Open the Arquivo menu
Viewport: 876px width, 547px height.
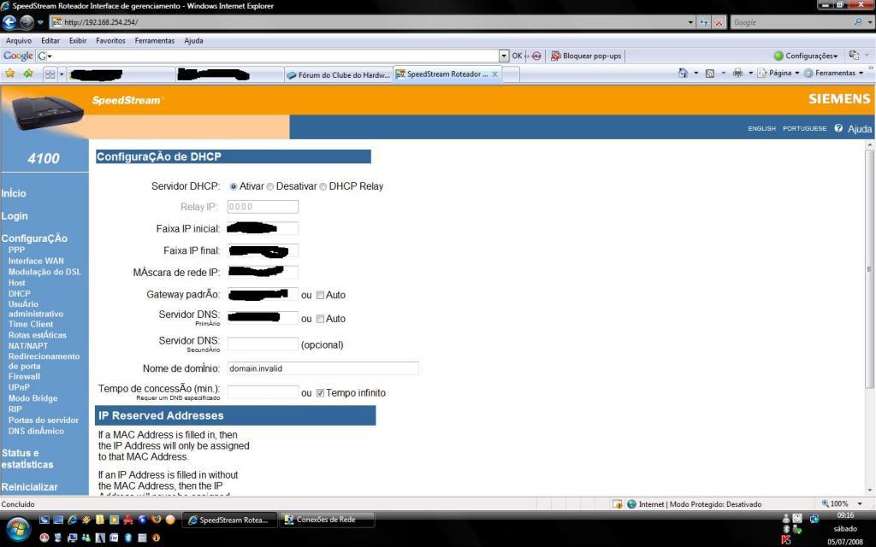(x=19, y=41)
